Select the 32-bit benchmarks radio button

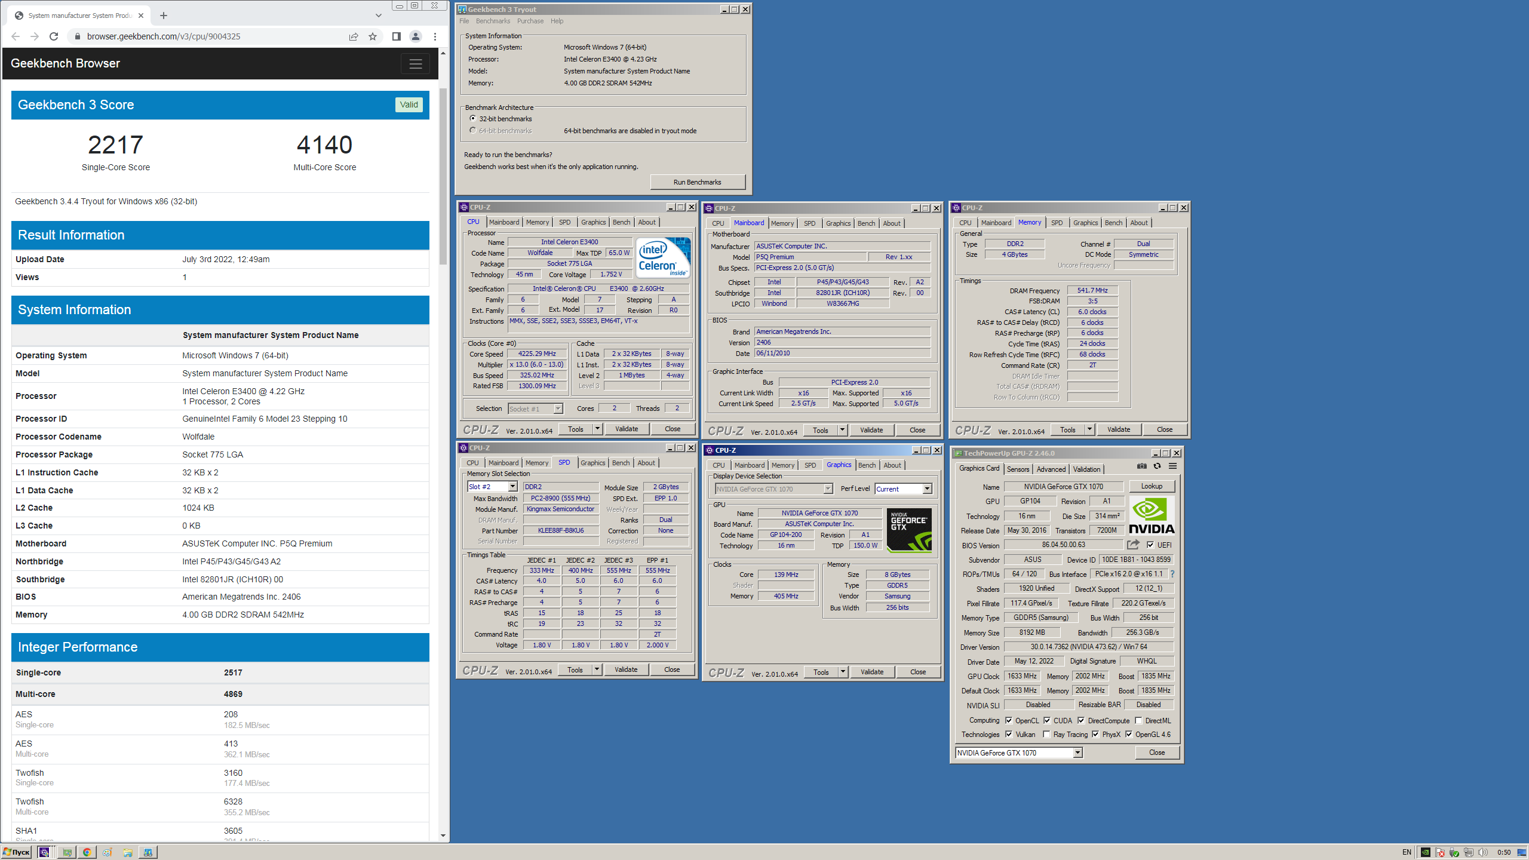coord(472,119)
